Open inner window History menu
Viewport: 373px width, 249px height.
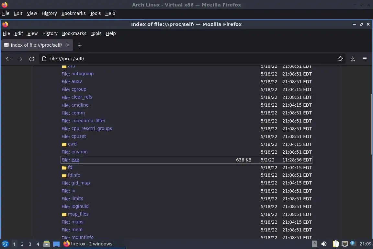[50, 34]
